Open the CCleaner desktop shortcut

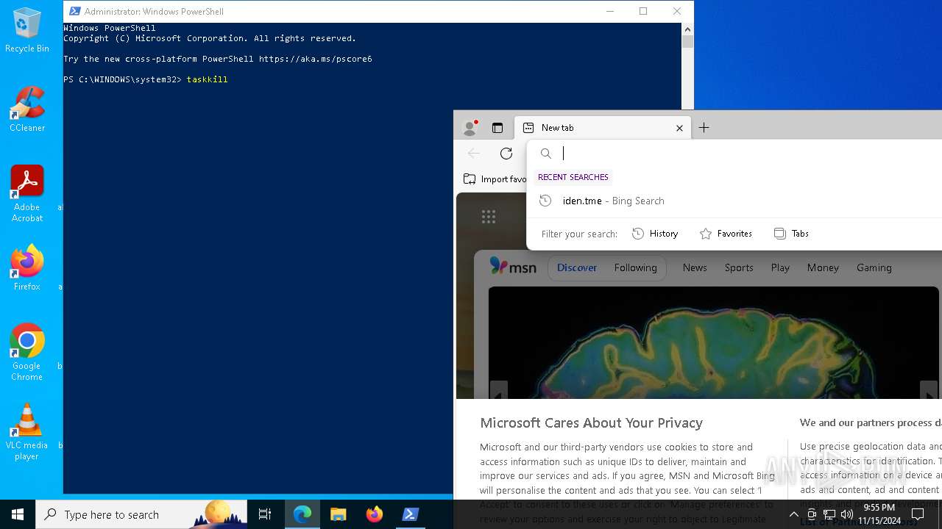coord(27,110)
